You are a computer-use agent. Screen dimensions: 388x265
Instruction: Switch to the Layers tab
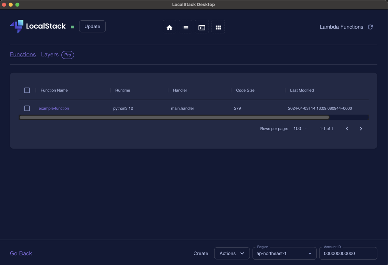50,54
